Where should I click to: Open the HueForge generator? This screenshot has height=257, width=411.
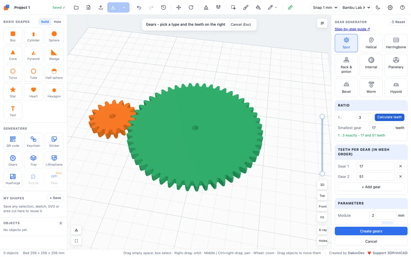pyautogui.click(x=13, y=179)
